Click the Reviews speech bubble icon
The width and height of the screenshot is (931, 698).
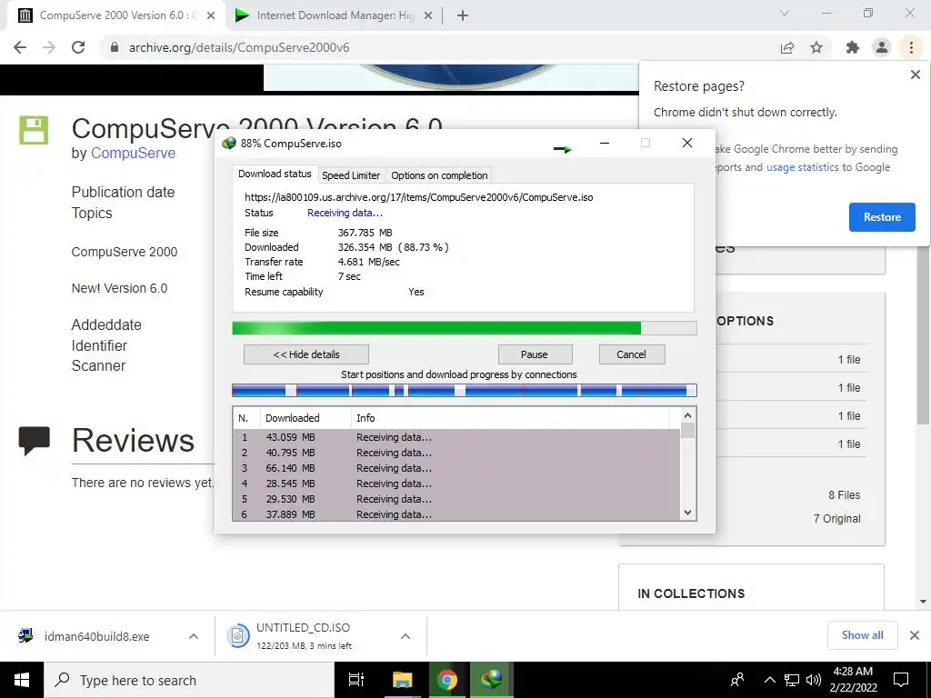tap(34, 441)
